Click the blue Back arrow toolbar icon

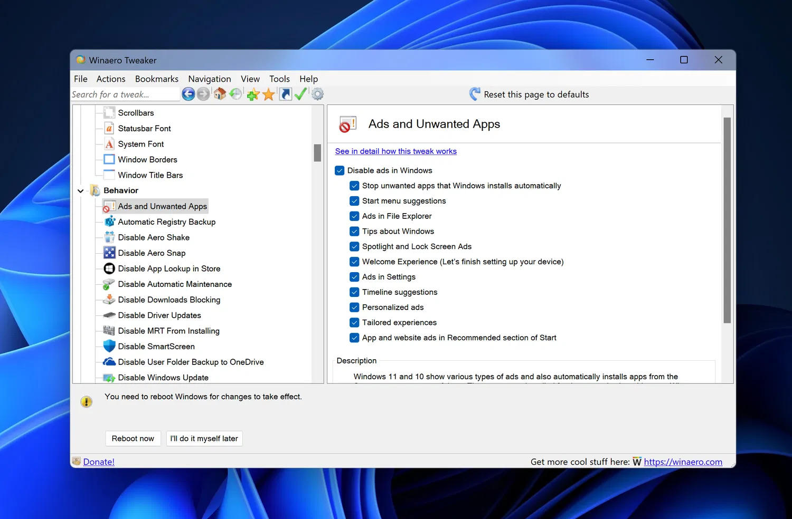point(188,94)
